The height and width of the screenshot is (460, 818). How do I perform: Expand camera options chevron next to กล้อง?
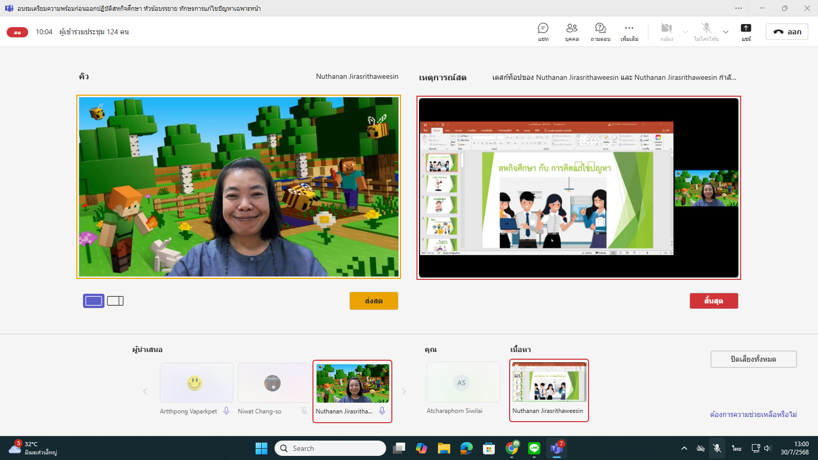point(685,32)
